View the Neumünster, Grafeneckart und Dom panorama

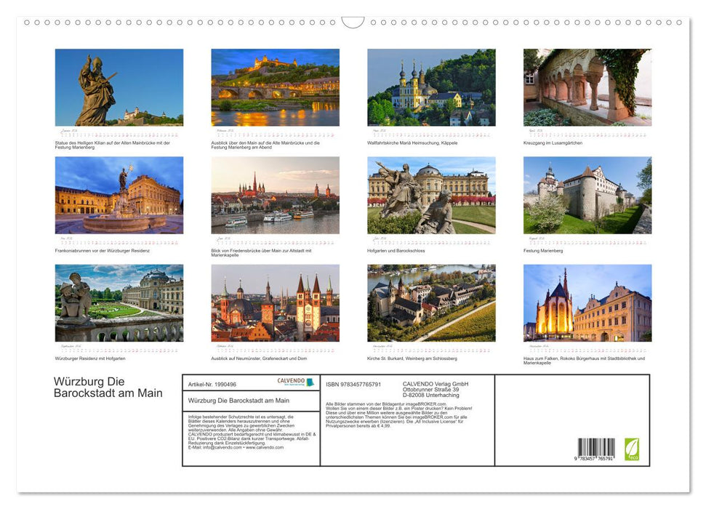[x=276, y=304]
